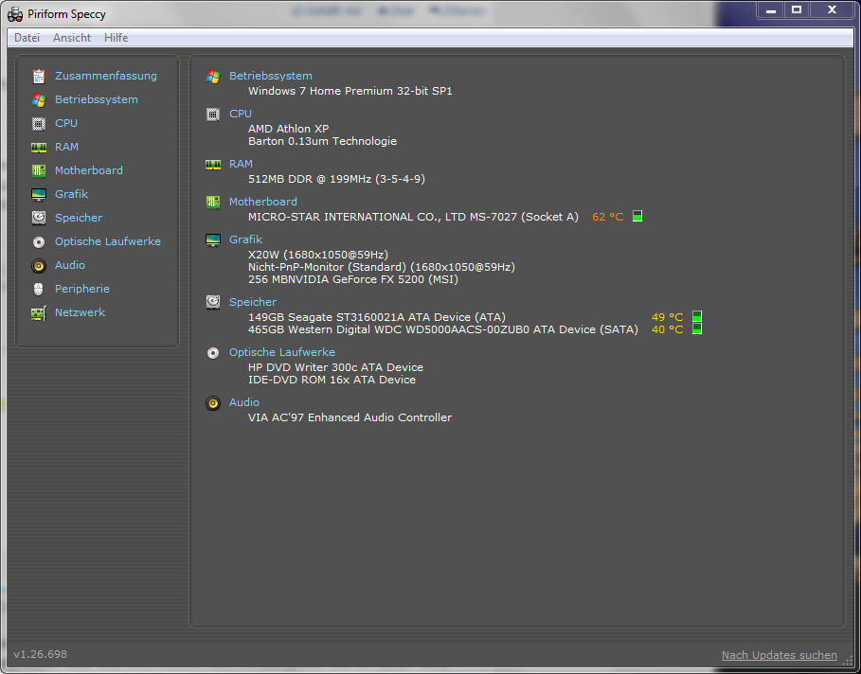This screenshot has height=674, width=861.
Task: Click hard drive icon beside Speicher heading in summary
Action: (x=213, y=302)
